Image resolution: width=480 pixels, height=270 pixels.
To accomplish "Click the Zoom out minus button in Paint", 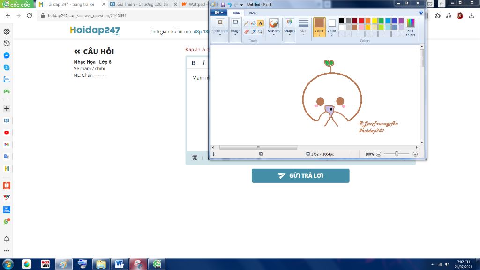I will [x=379, y=154].
